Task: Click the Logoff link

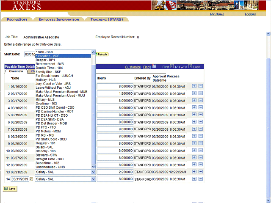Action: tap(250, 14)
